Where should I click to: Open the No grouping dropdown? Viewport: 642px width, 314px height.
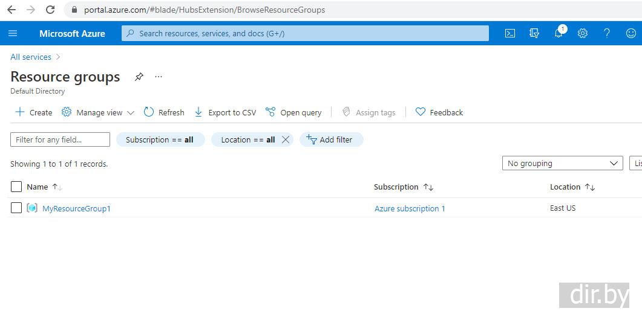click(x=563, y=163)
